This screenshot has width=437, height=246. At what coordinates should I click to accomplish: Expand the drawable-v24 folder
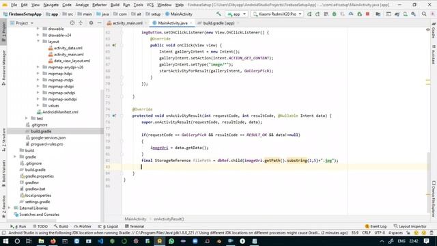[38, 35]
